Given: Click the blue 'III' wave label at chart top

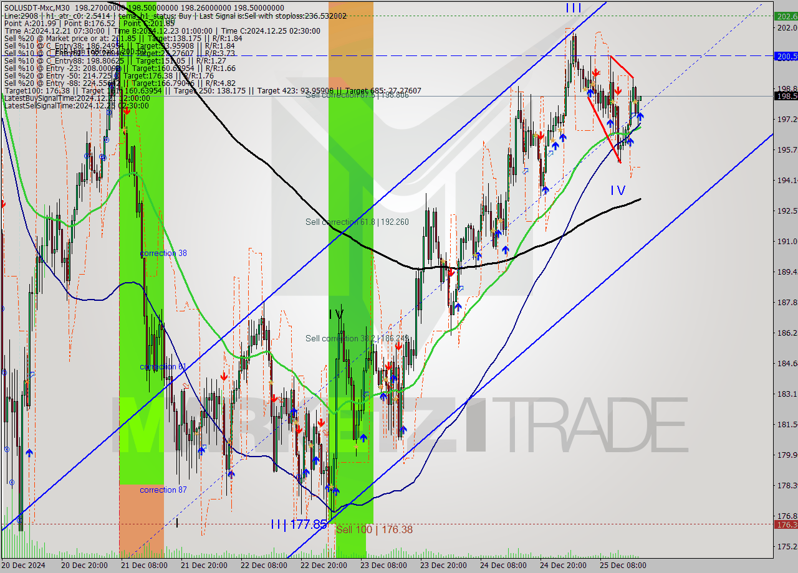Looking at the screenshot, I should [x=574, y=8].
